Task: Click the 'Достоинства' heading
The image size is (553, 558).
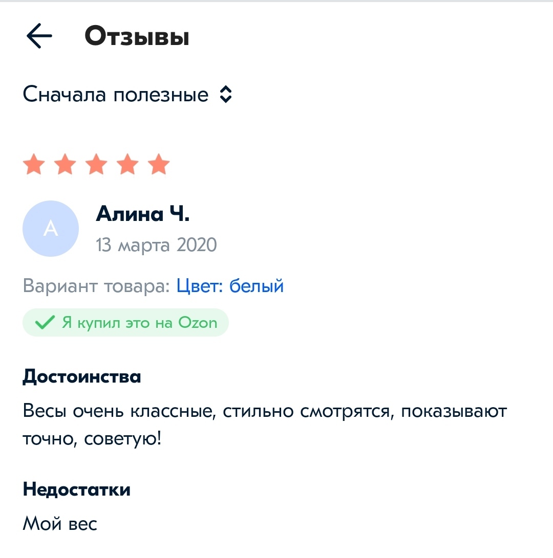Action: [82, 377]
